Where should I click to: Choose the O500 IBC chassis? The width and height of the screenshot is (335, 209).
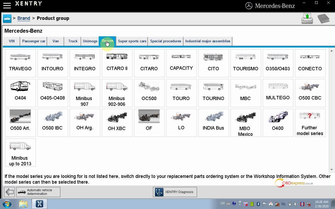[53, 123]
